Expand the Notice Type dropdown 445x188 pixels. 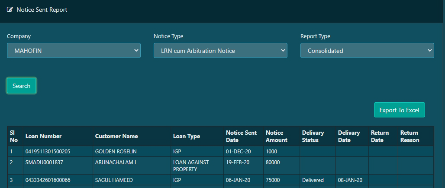(220, 51)
